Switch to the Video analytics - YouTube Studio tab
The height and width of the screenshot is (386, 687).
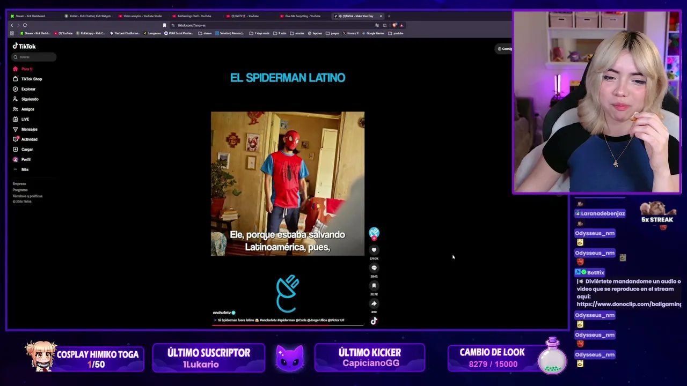tap(142, 16)
